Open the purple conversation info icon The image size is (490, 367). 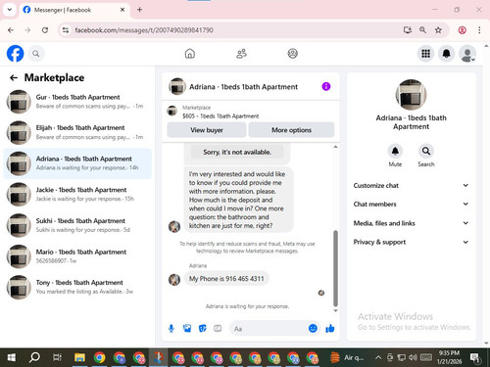[326, 86]
